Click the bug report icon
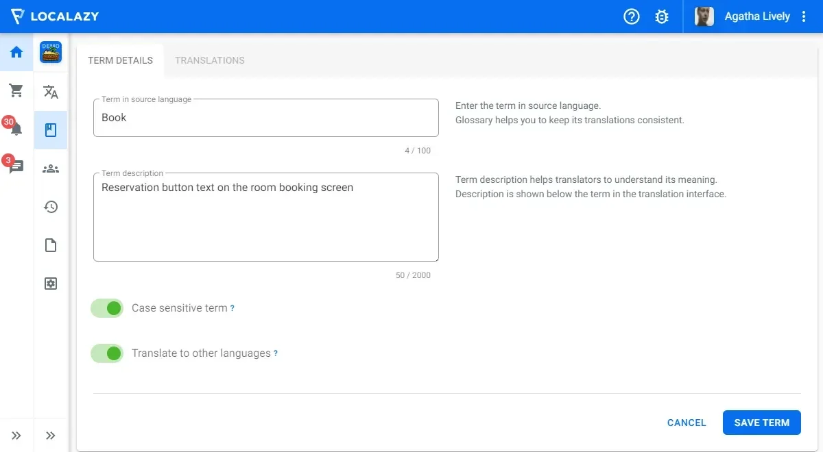 [662, 16]
